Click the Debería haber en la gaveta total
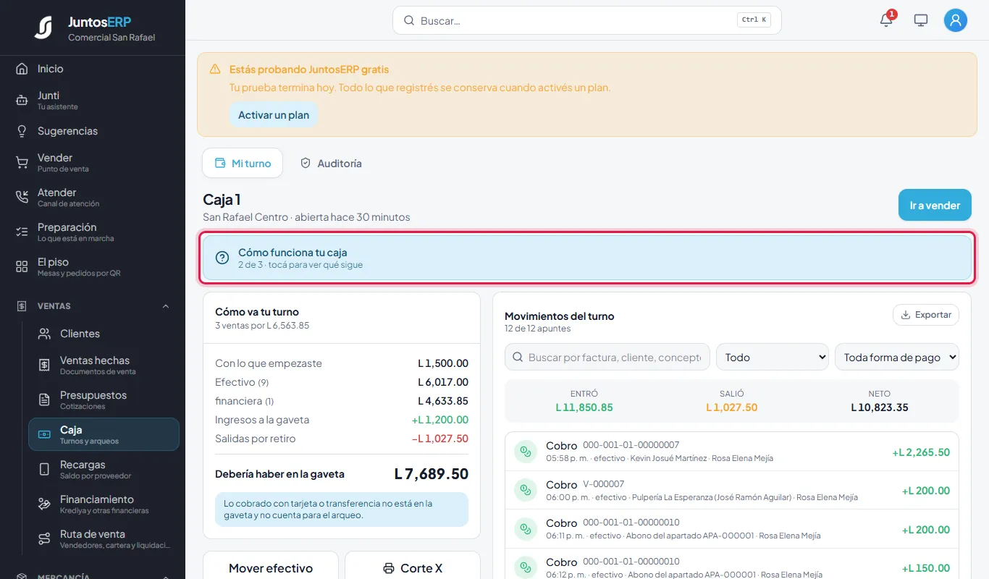 click(x=432, y=474)
